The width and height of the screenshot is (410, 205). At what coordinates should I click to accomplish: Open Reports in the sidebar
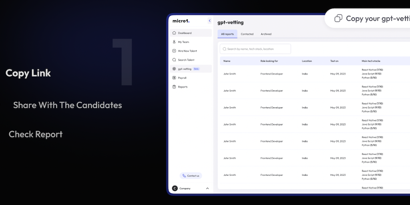(x=191, y=87)
